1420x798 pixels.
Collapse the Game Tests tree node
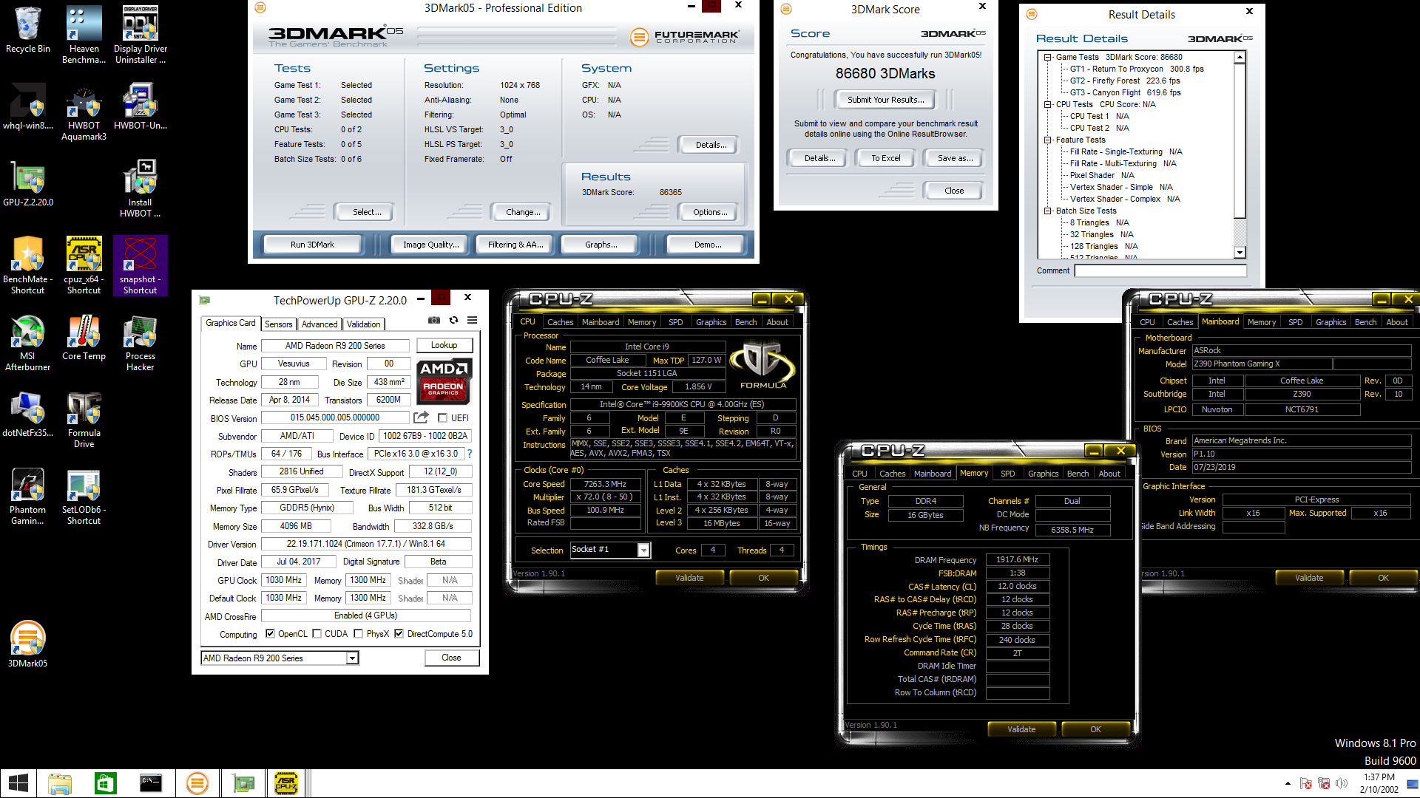click(x=1048, y=57)
